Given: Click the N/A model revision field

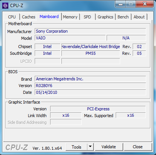Looking at the screenshot, I should (126, 38).
